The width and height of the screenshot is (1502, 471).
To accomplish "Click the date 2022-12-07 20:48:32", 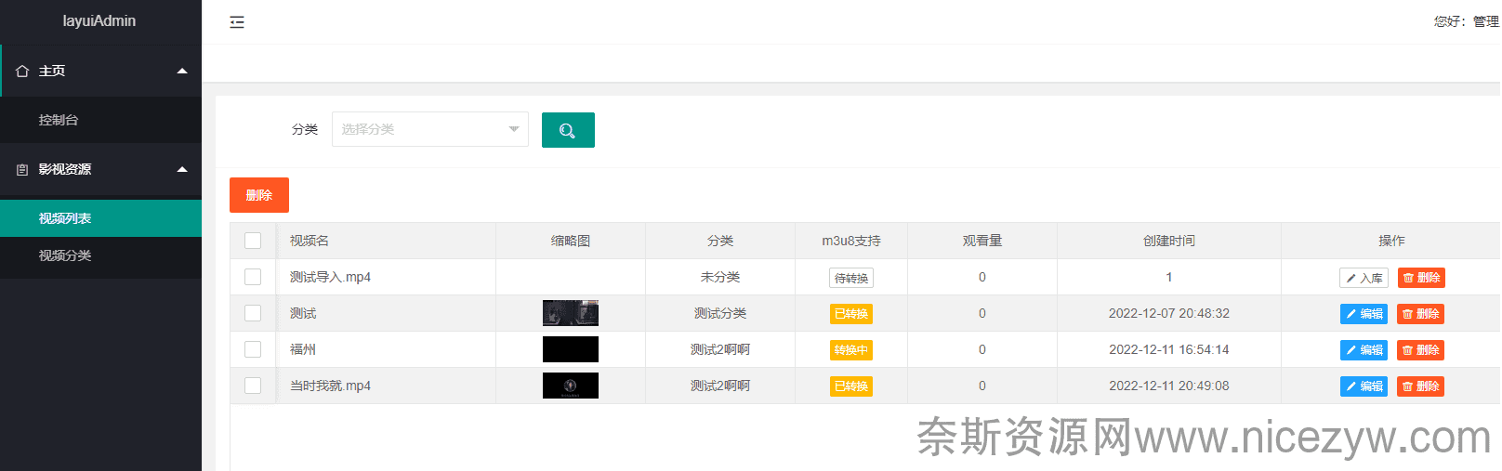I will pos(1169,313).
